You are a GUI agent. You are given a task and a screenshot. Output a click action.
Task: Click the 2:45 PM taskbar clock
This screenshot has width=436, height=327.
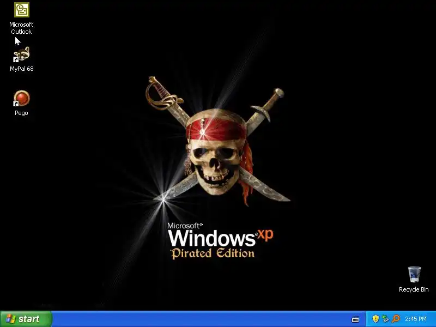pos(416,319)
